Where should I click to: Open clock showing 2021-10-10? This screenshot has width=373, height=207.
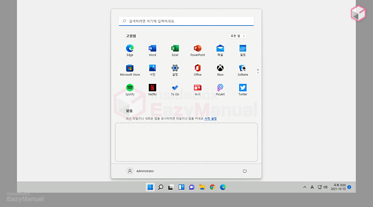[x=338, y=187]
